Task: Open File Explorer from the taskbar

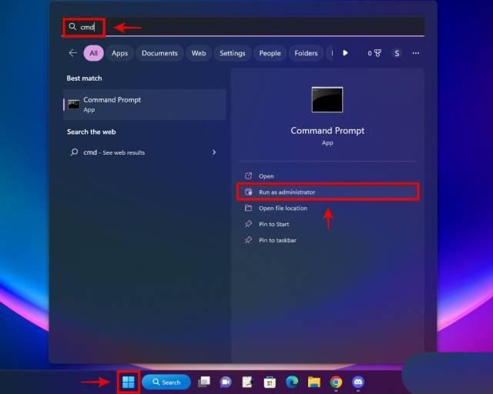Action: [x=314, y=382]
